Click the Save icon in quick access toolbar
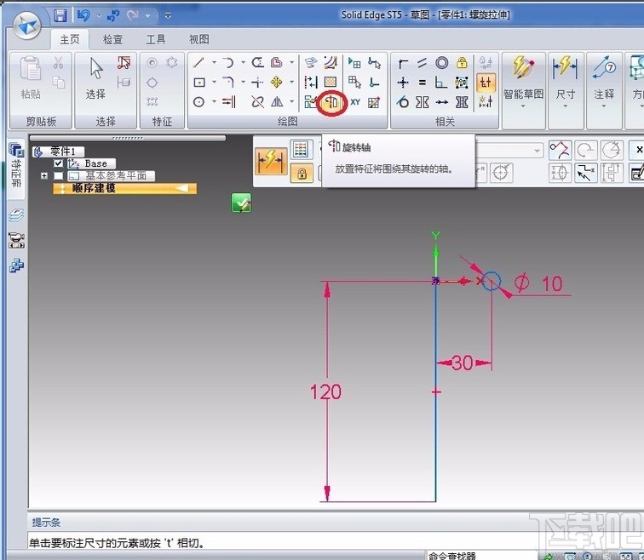The height and width of the screenshot is (560, 644). [x=60, y=15]
